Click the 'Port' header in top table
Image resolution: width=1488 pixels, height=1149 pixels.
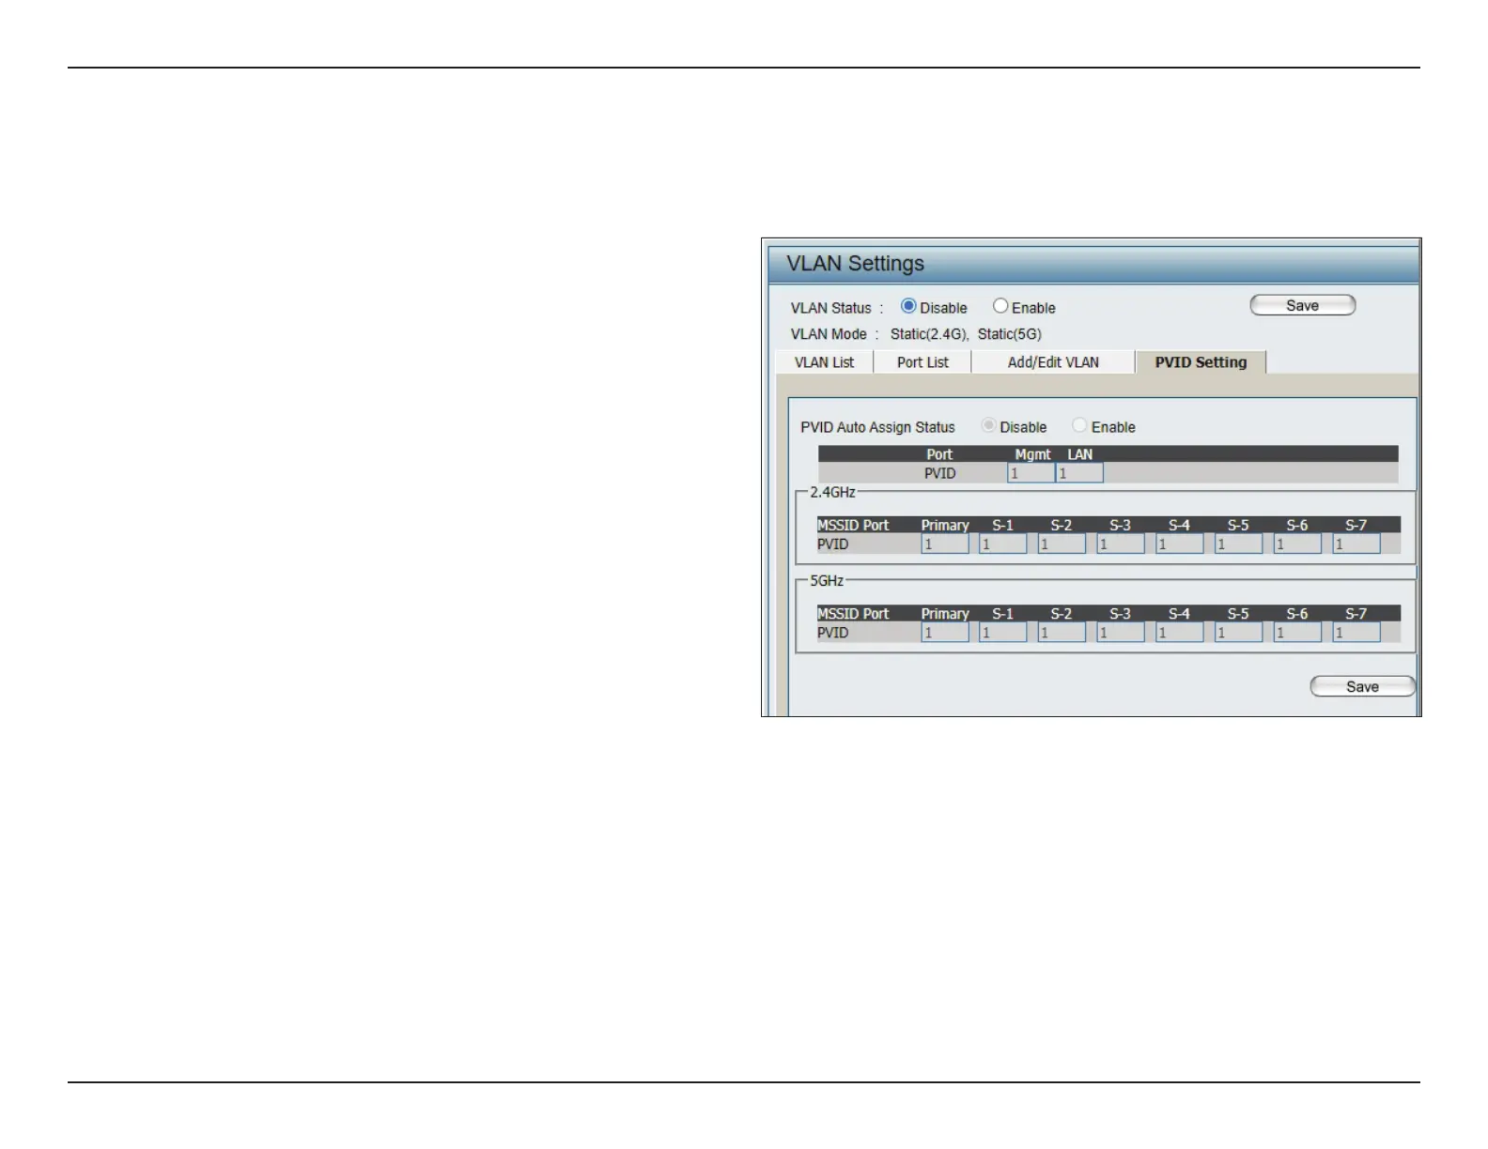pos(939,454)
